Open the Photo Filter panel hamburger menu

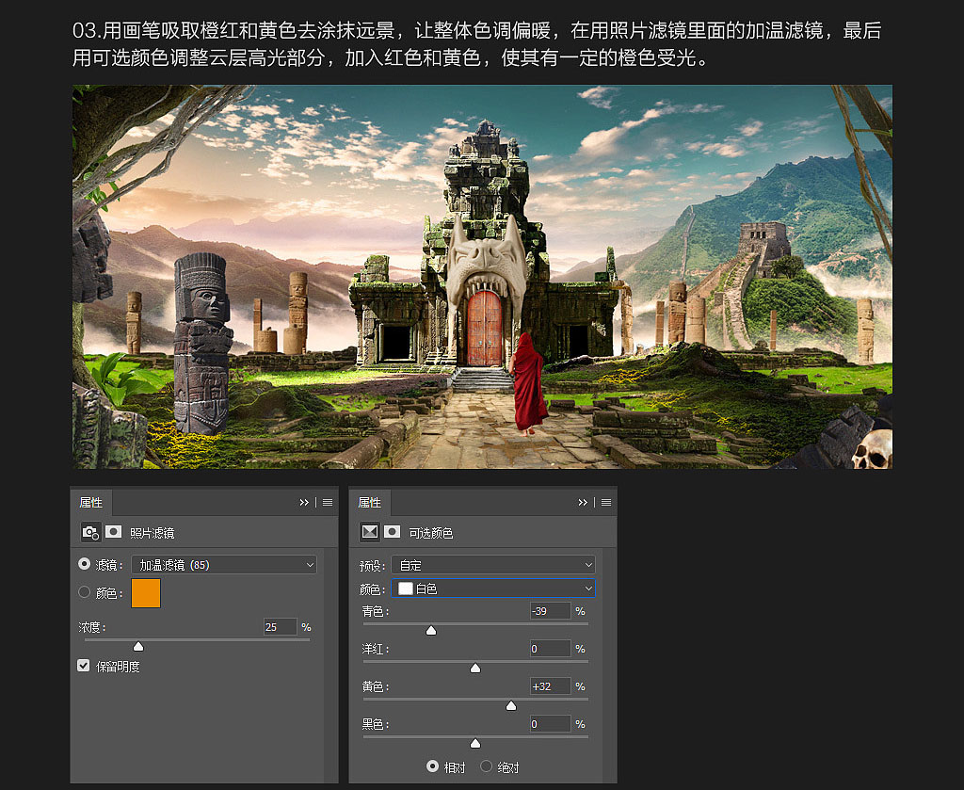coord(328,502)
